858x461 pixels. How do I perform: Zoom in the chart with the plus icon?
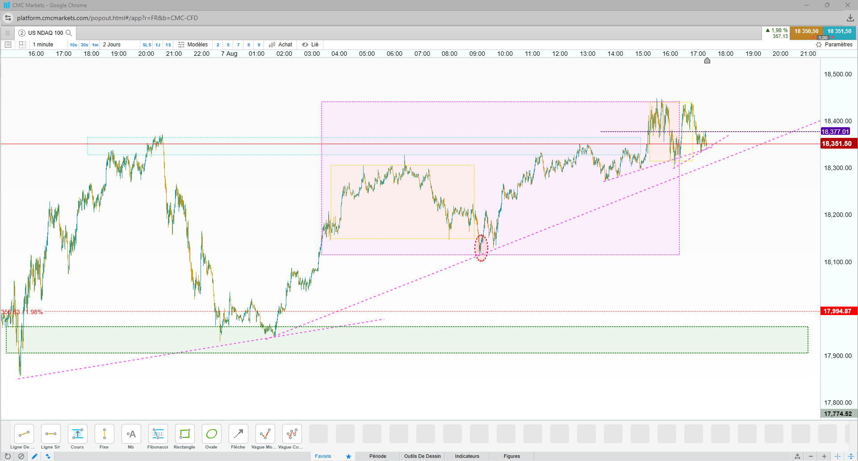point(824,456)
